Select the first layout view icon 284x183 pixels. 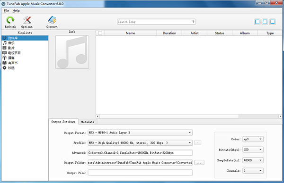click(x=257, y=22)
